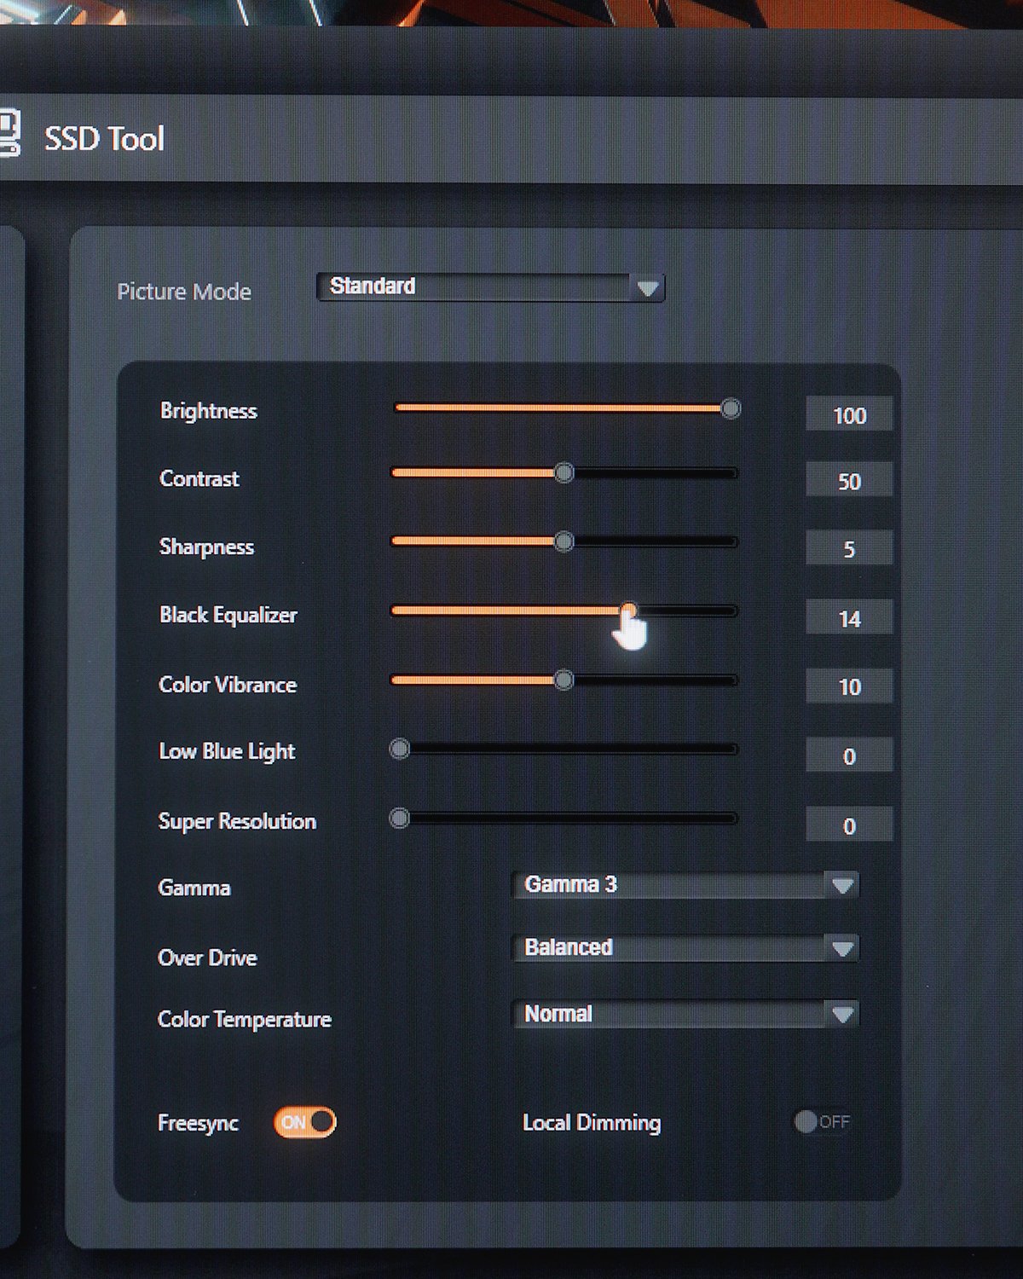Click the Color Vibrance value box
This screenshot has height=1279, width=1023.
tap(849, 686)
